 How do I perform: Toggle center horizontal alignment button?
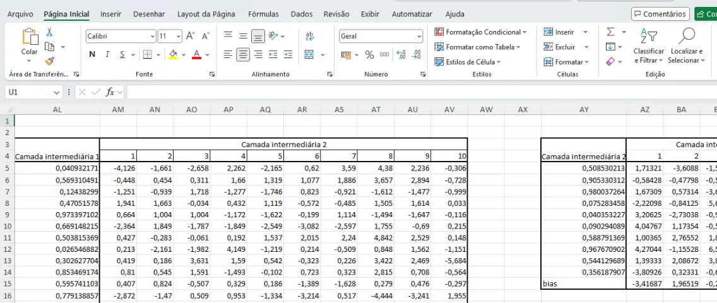coord(243,55)
